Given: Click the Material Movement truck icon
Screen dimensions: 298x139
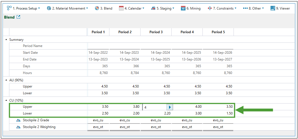Looking at the screenshot, I should coord(49,8).
